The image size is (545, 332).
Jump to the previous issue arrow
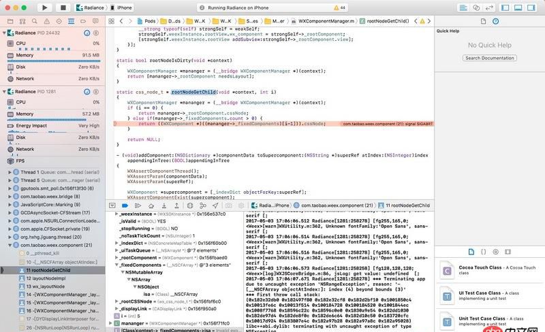click(x=416, y=21)
